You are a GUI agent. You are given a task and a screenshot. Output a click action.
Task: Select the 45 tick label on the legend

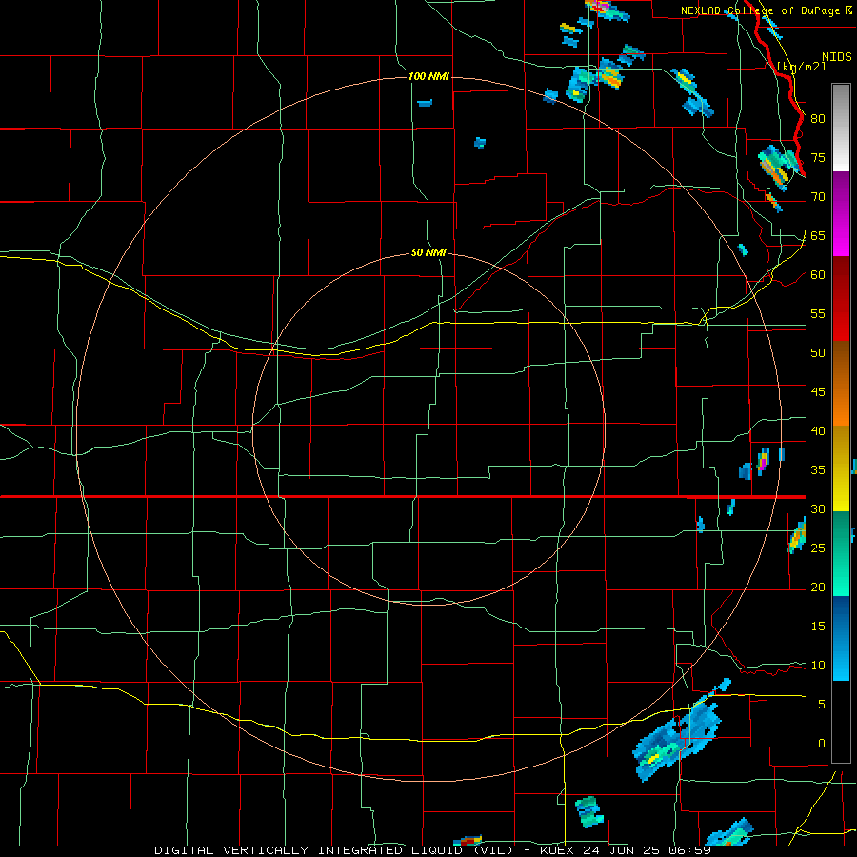tap(818, 392)
